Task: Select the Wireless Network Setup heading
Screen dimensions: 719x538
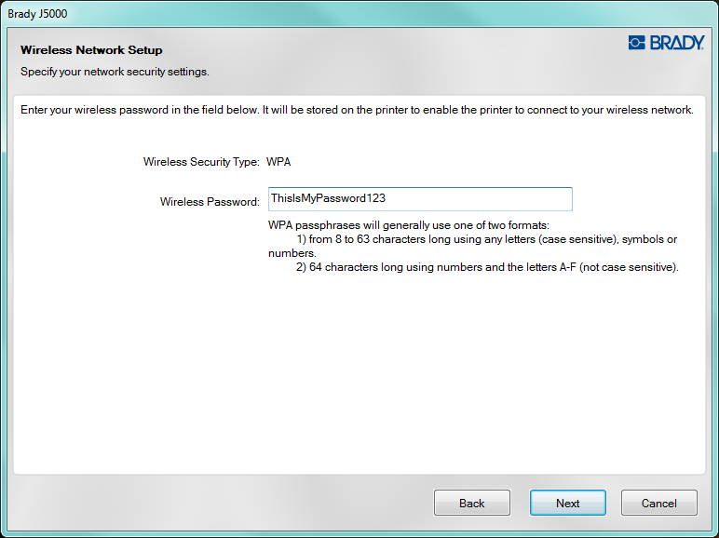Action: (91, 50)
